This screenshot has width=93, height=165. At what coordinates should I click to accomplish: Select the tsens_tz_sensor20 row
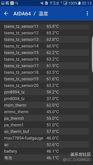(46, 85)
